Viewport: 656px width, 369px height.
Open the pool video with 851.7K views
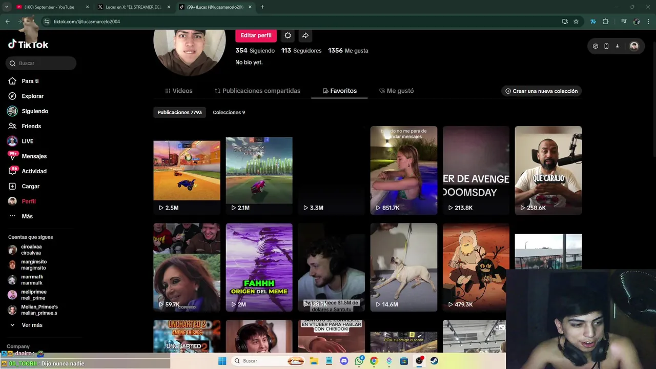403,170
